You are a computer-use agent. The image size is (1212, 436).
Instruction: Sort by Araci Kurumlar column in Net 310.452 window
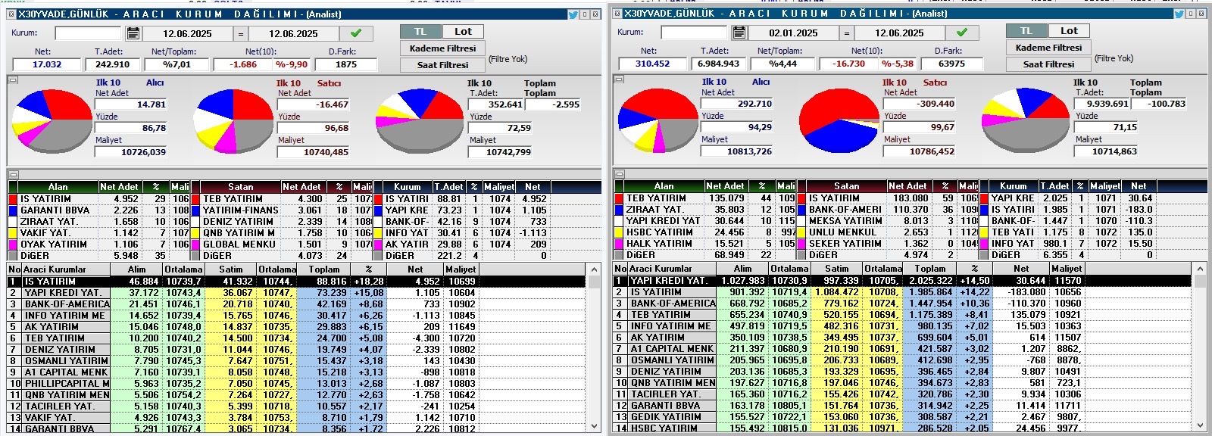coord(672,269)
